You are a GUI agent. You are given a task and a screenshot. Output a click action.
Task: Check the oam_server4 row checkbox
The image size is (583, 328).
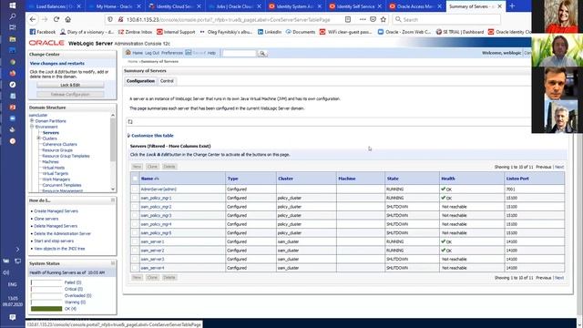135,268
